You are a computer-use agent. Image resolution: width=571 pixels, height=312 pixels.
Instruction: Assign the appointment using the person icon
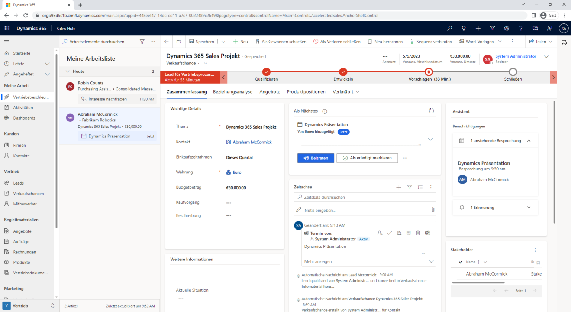[x=380, y=233]
